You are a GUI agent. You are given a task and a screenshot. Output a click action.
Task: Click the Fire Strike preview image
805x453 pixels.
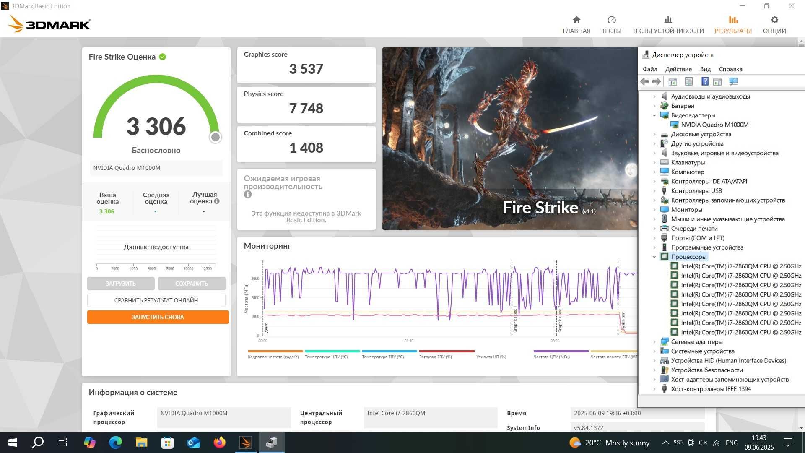pyautogui.click(x=510, y=138)
